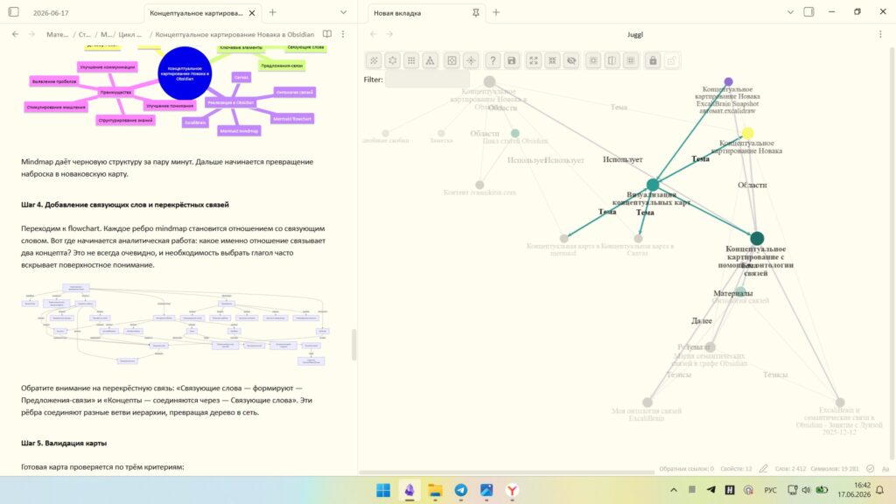Click the check-circle sync status icon
This screenshot has height=504, width=896.
(x=870, y=469)
